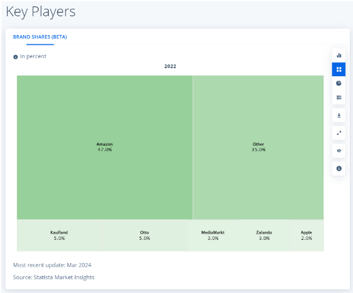Viewport: 353px width, 293px height.
Task: Click the 2022 year heading
Action: point(170,66)
